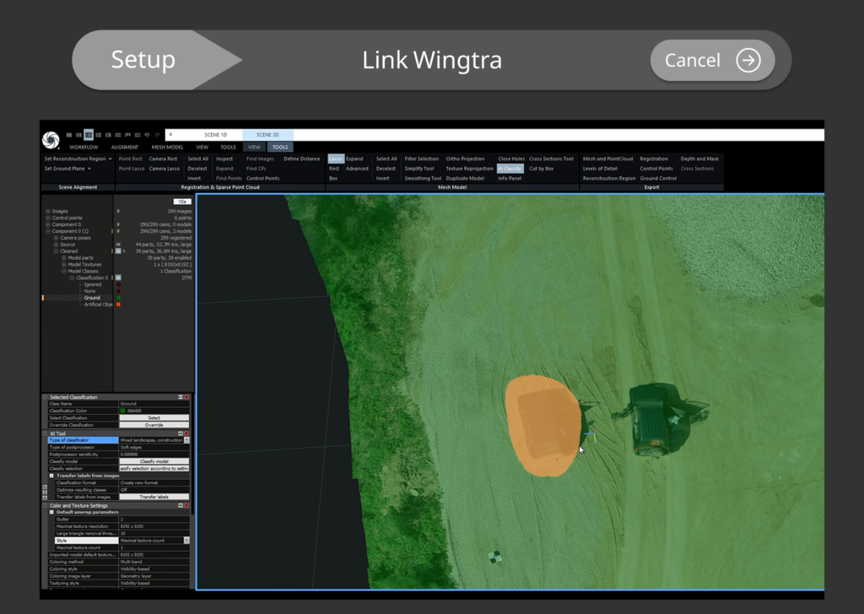Toggle visibility icon on Classification 0 row
The width and height of the screenshot is (864, 614).
(x=118, y=277)
